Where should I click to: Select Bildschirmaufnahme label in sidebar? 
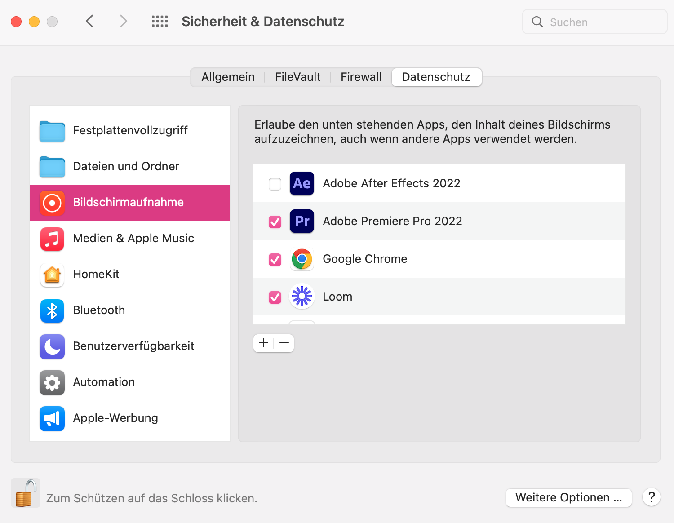[x=128, y=202]
